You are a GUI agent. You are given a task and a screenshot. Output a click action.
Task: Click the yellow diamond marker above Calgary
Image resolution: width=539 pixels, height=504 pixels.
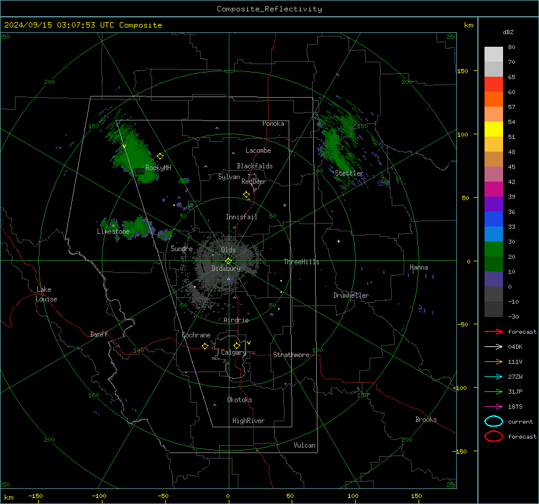pos(237,345)
